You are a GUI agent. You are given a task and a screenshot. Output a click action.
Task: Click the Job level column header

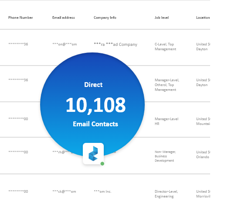point(162,17)
